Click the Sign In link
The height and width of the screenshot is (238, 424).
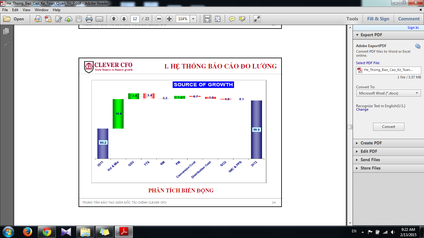413,28
